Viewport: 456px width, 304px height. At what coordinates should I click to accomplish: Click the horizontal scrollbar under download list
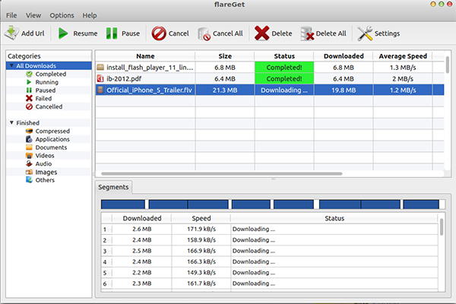222,174
